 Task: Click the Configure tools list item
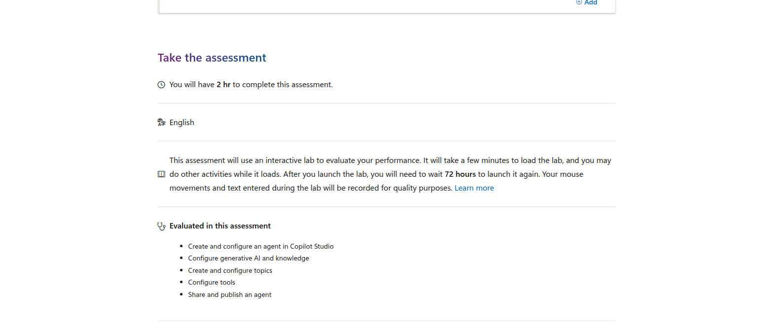[x=212, y=282]
